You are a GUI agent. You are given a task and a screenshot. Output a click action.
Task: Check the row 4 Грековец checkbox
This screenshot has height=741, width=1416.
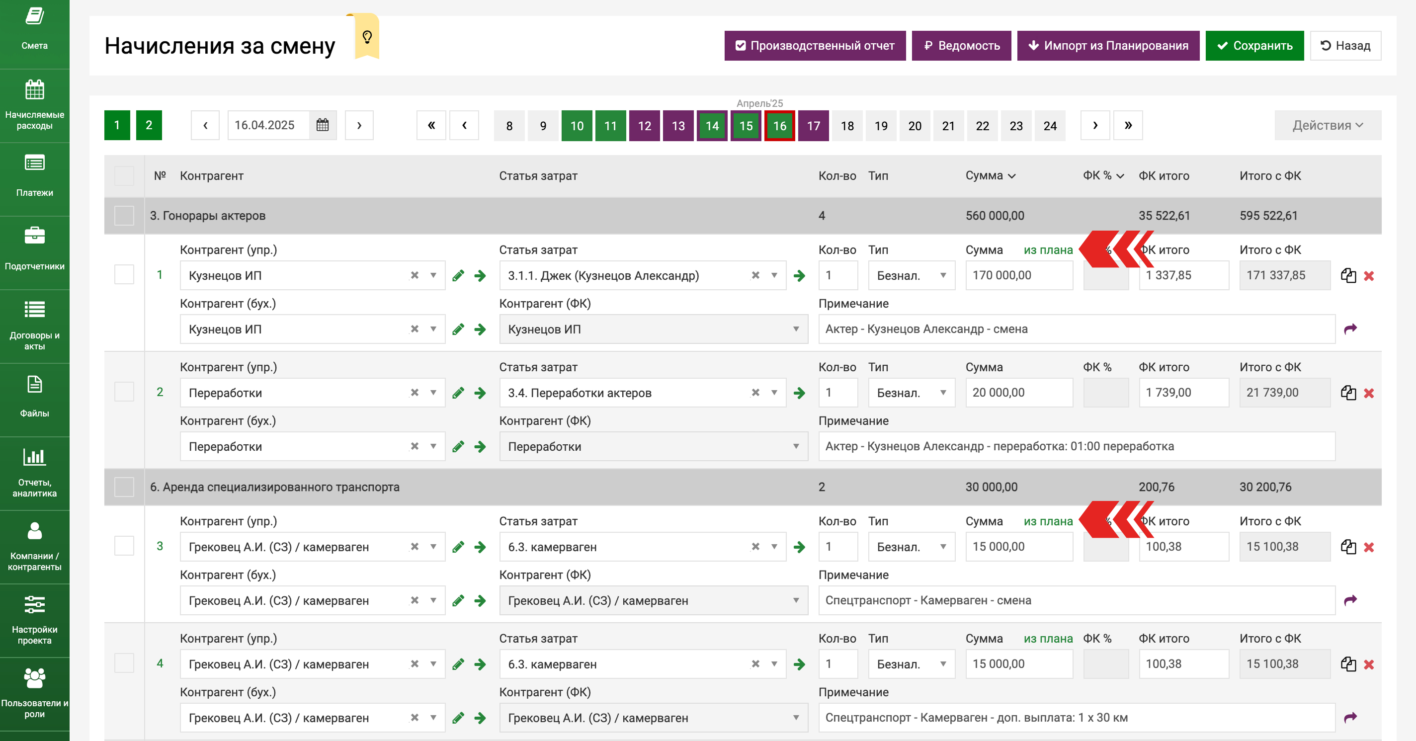point(124,663)
